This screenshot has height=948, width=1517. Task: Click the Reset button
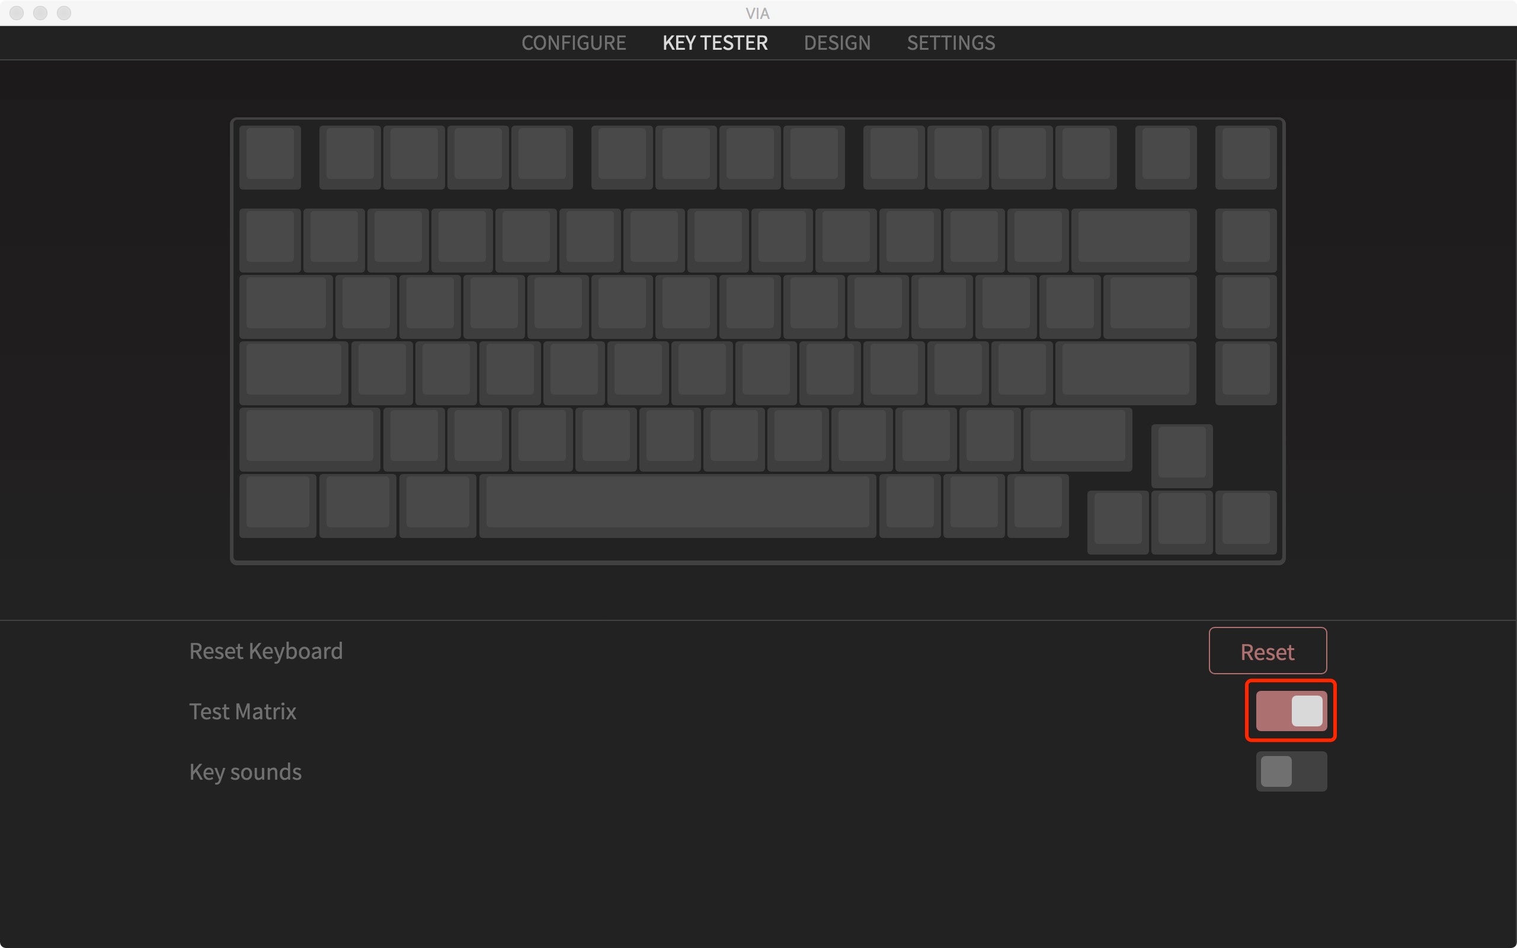[1267, 651]
